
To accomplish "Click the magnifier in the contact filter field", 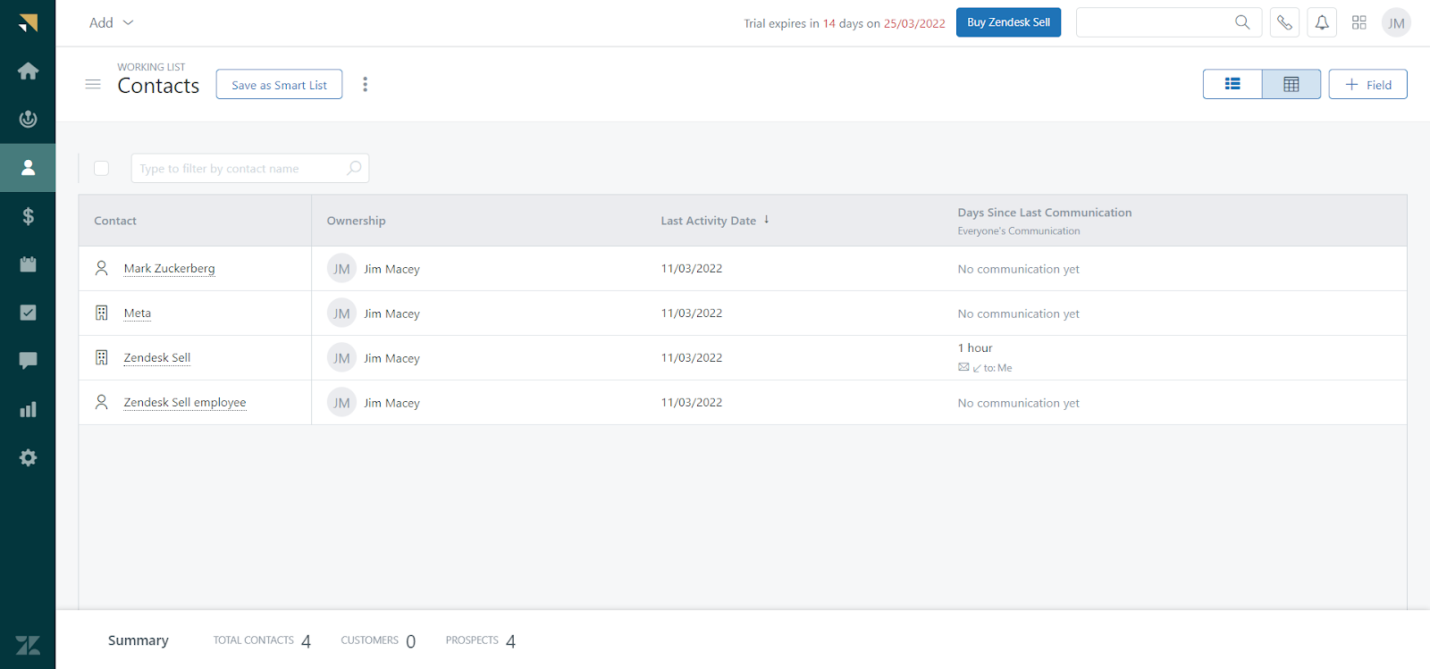I will coord(354,168).
